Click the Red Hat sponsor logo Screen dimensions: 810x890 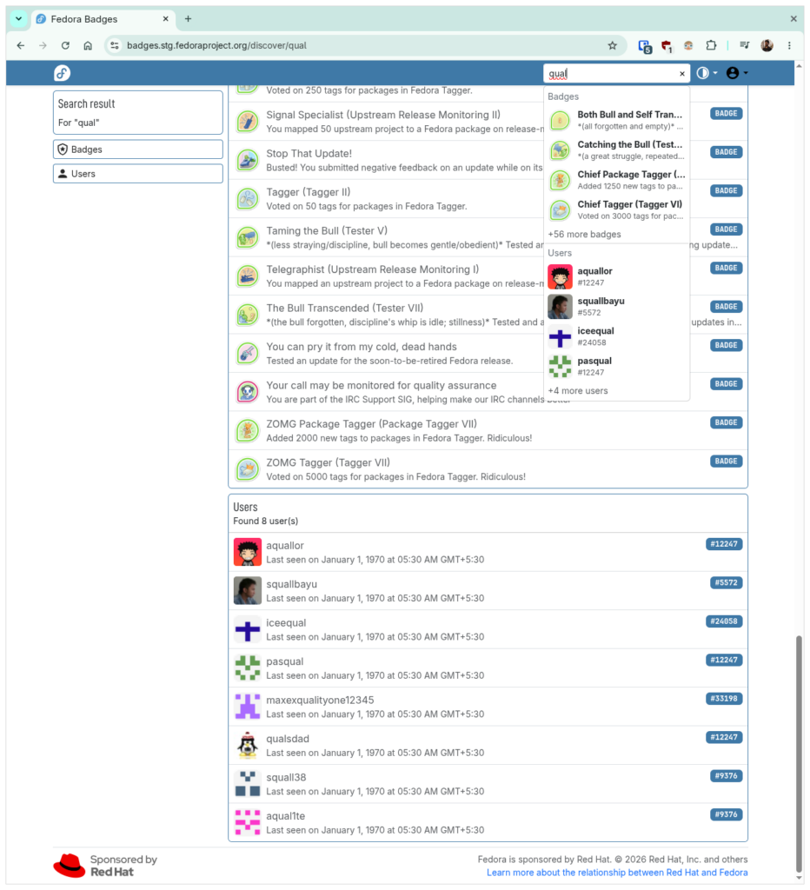tap(105, 866)
